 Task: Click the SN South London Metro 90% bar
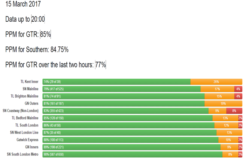point(132,154)
